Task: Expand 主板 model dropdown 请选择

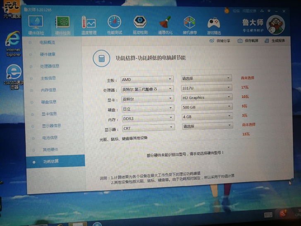Action: [x=206, y=78]
